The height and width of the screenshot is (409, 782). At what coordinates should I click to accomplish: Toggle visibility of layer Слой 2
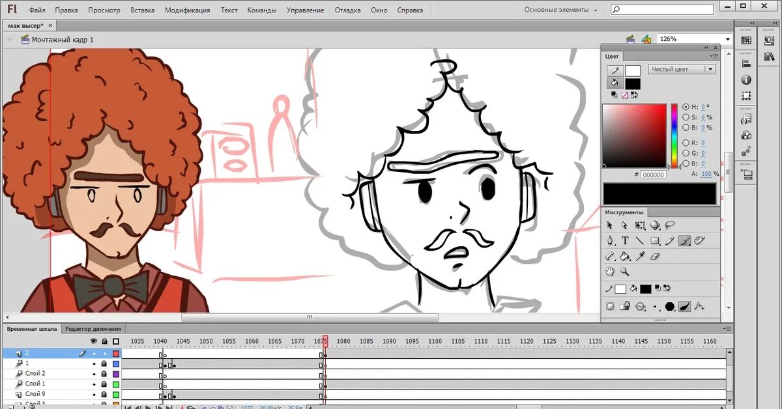(x=94, y=374)
